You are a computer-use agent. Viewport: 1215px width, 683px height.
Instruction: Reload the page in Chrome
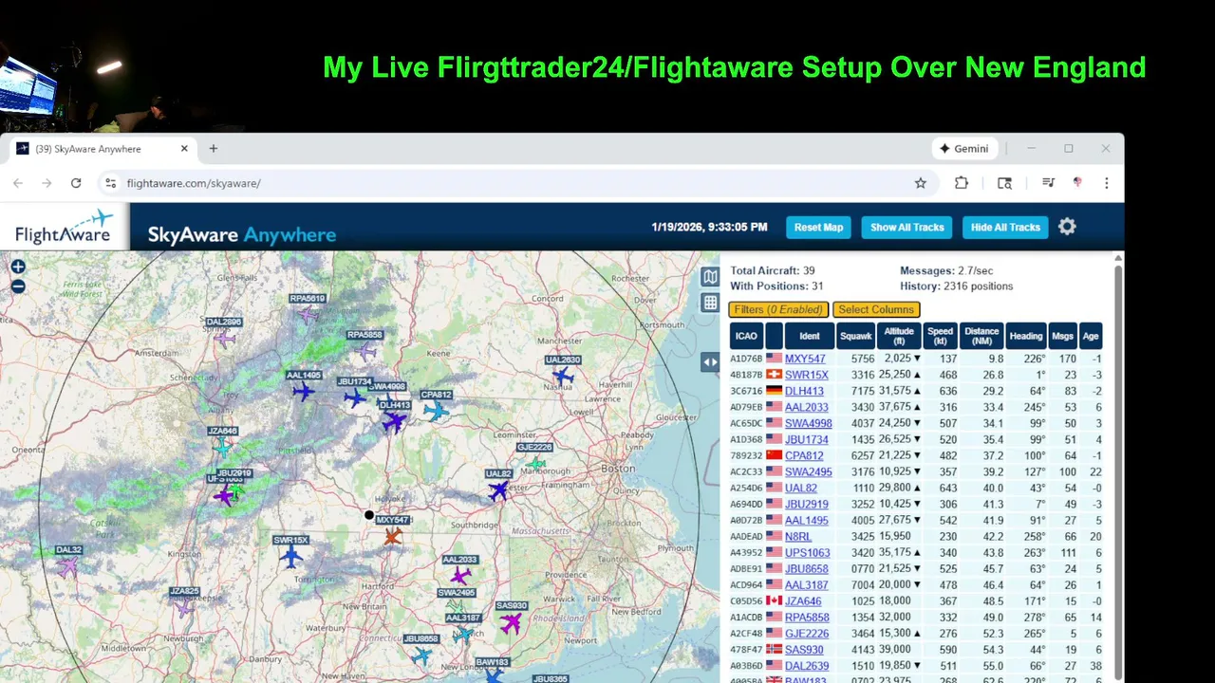76,183
